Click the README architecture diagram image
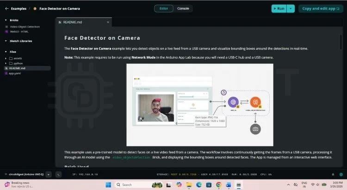This screenshot has height=190, width=347. [x=200, y=105]
